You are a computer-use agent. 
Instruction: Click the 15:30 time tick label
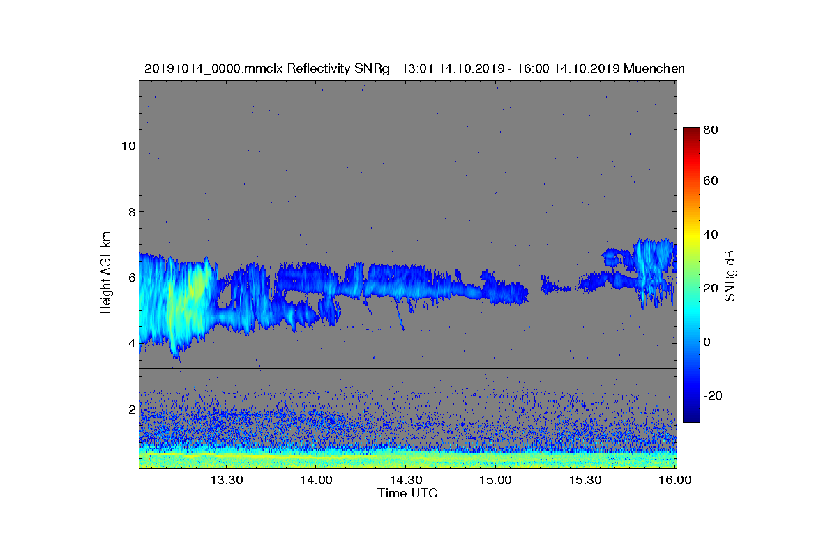[x=585, y=480]
